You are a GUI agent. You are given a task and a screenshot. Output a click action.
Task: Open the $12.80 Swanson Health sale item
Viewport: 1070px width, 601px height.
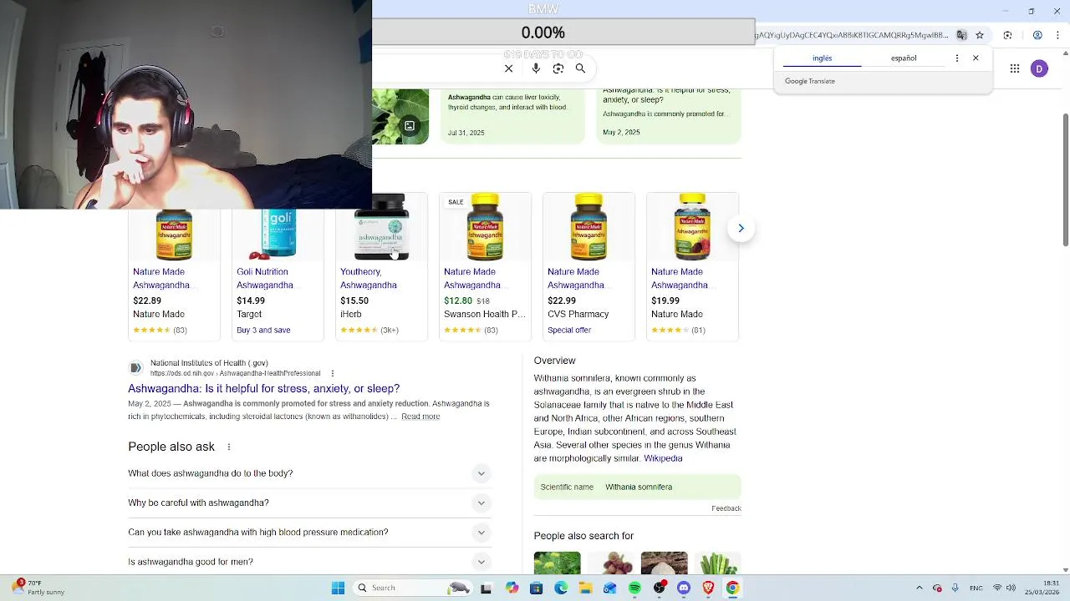(x=485, y=267)
